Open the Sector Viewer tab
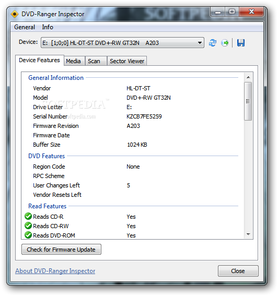278x296 pixels. click(x=127, y=61)
